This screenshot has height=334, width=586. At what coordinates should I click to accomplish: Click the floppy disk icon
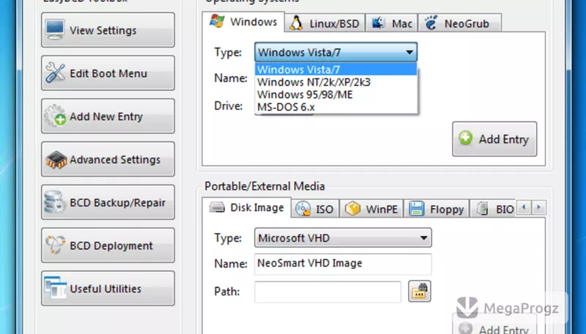click(416, 209)
